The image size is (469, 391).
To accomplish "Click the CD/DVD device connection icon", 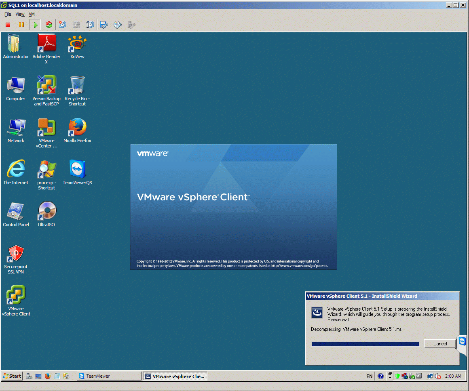I will point(118,25).
